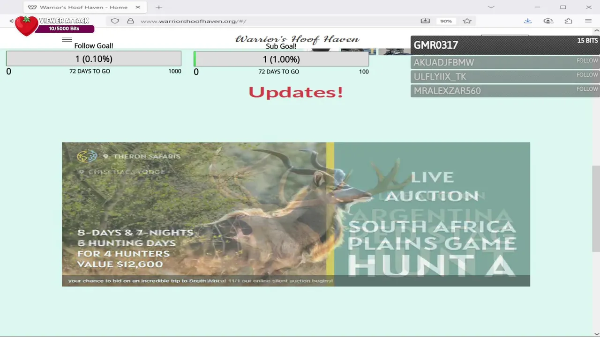Click the Follow Goal! label
The image size is (600, 337).
coord(94,46)
